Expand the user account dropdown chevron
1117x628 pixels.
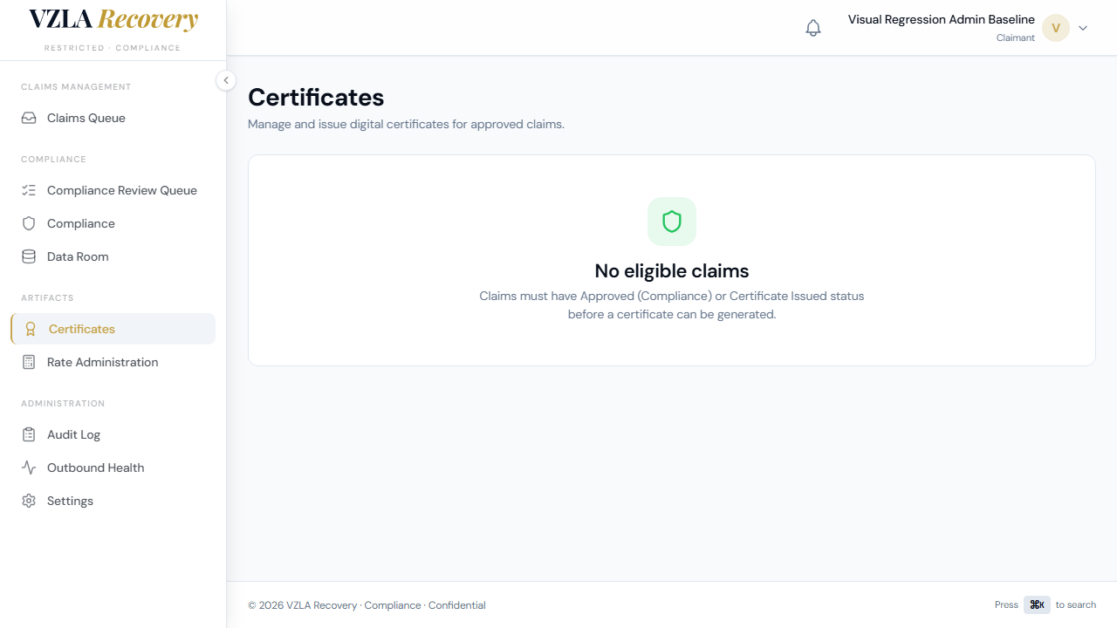[x=1083, y=28]
